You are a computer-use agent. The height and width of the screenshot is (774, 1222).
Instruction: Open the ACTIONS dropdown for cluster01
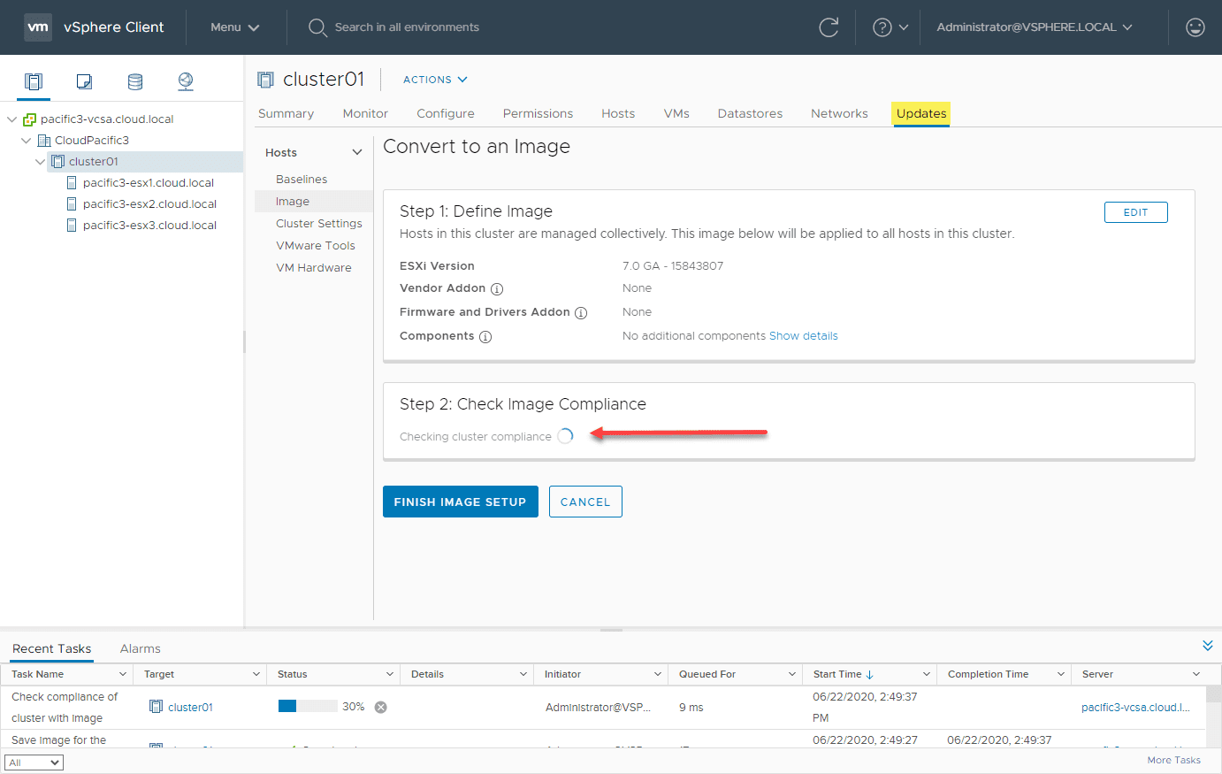coord(434,79)
